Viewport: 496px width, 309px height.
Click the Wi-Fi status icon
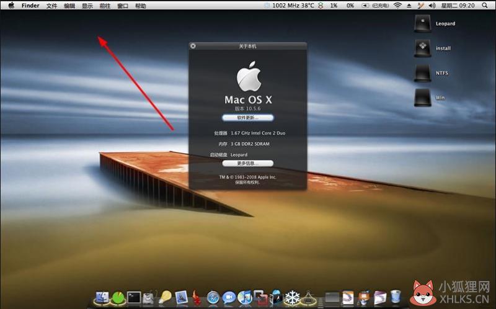397,6
